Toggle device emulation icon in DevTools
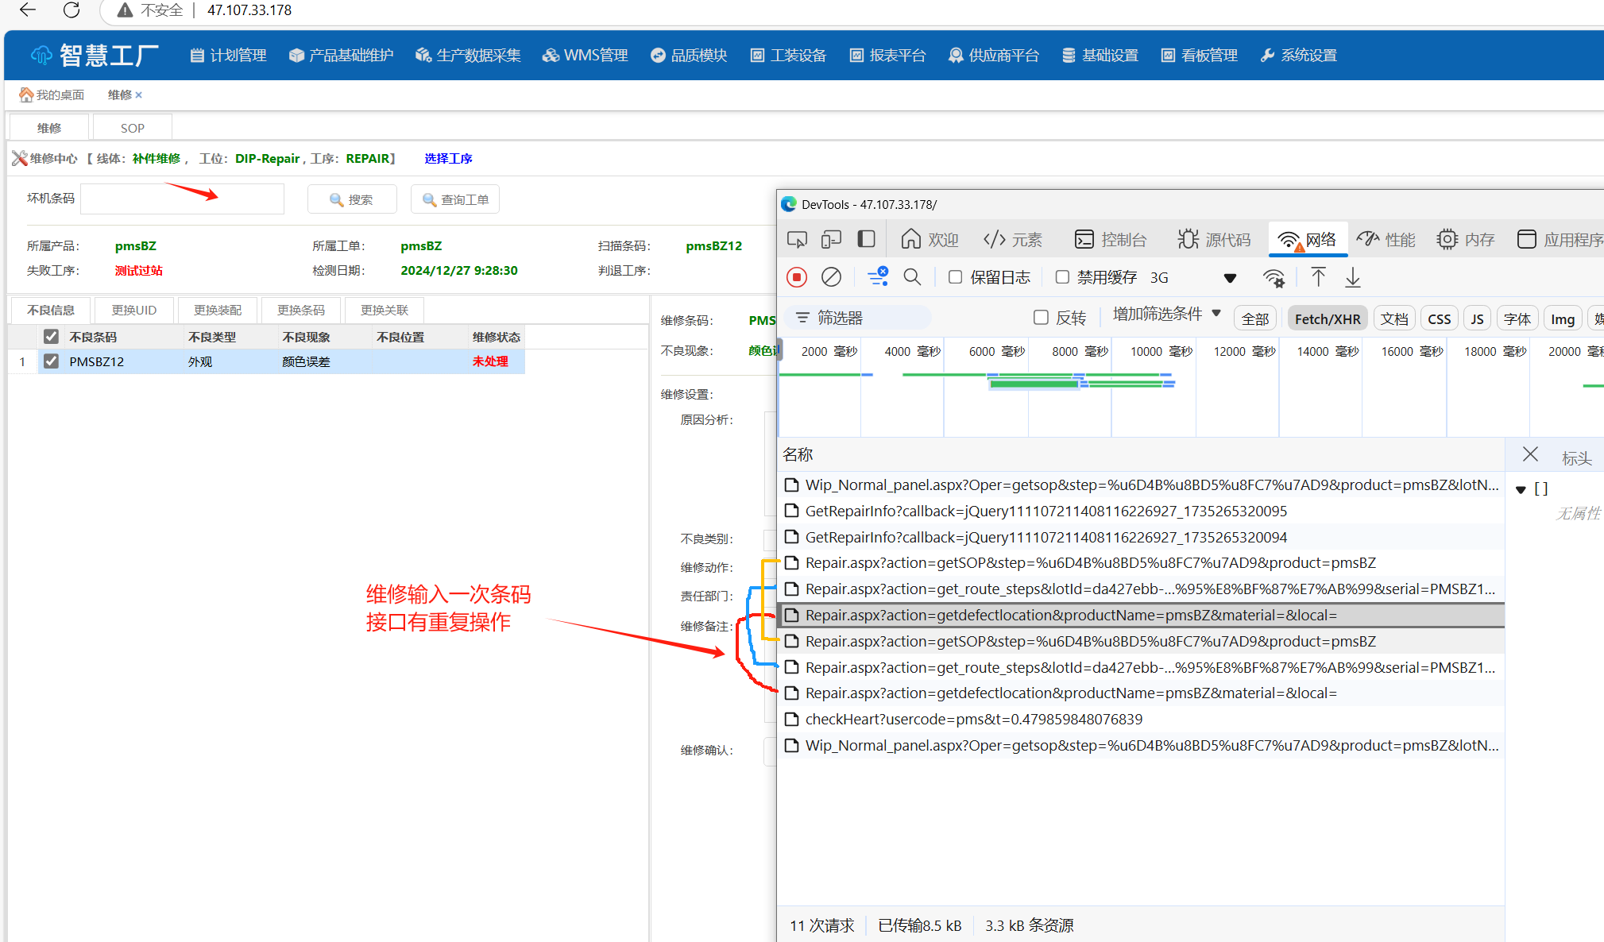 point(831,239)
